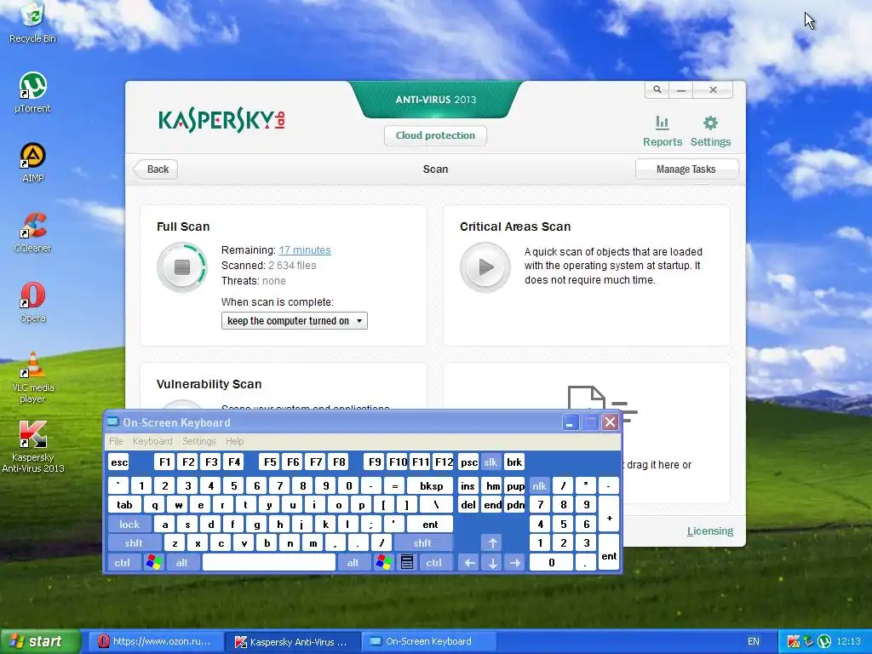Open 'keep the computer turned on' dropdown
Screen dimensions: 872x654
[294, 321]
